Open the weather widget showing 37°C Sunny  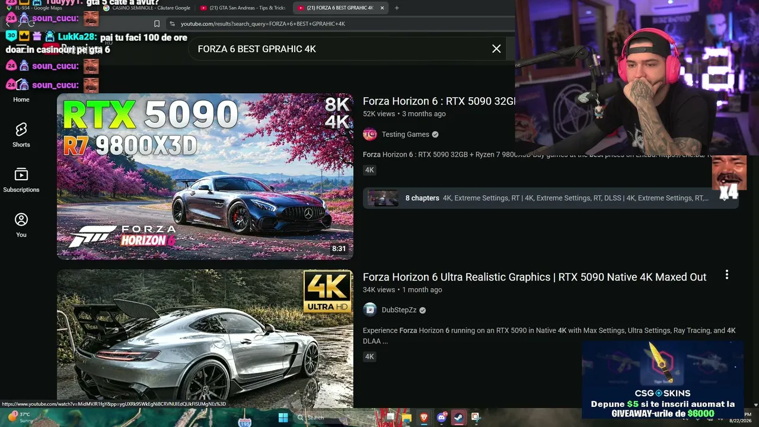[x=20, y=417]
